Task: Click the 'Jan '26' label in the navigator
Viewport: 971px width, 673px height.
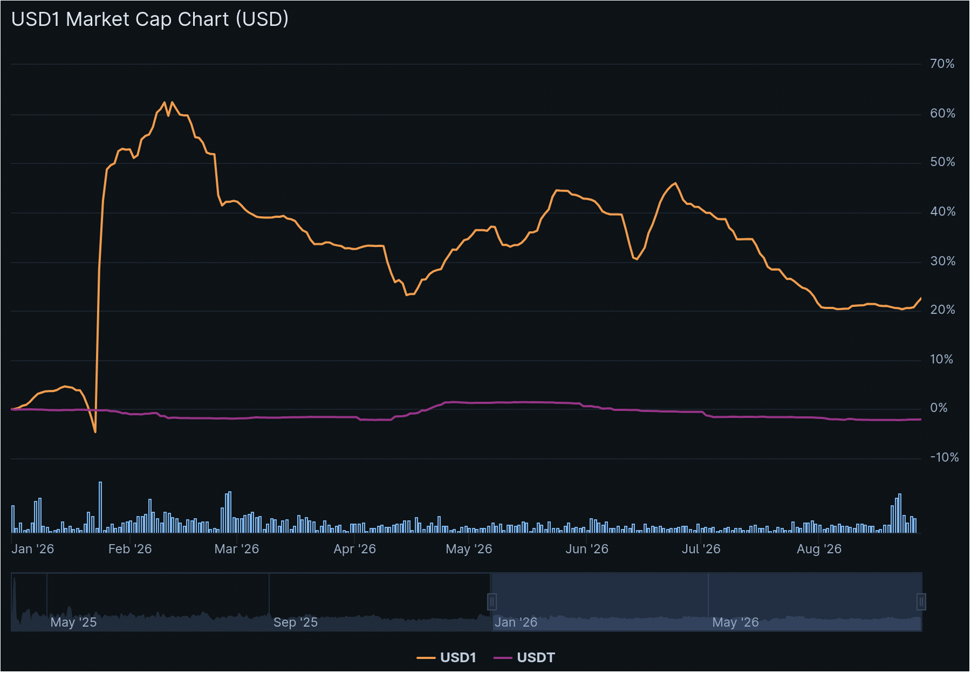Action: tap(516, 622)
